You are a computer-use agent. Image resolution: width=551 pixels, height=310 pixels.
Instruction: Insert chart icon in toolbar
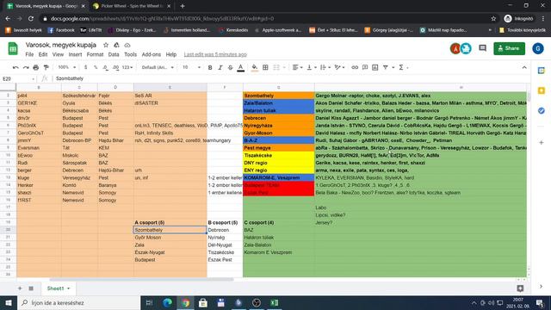375,67
